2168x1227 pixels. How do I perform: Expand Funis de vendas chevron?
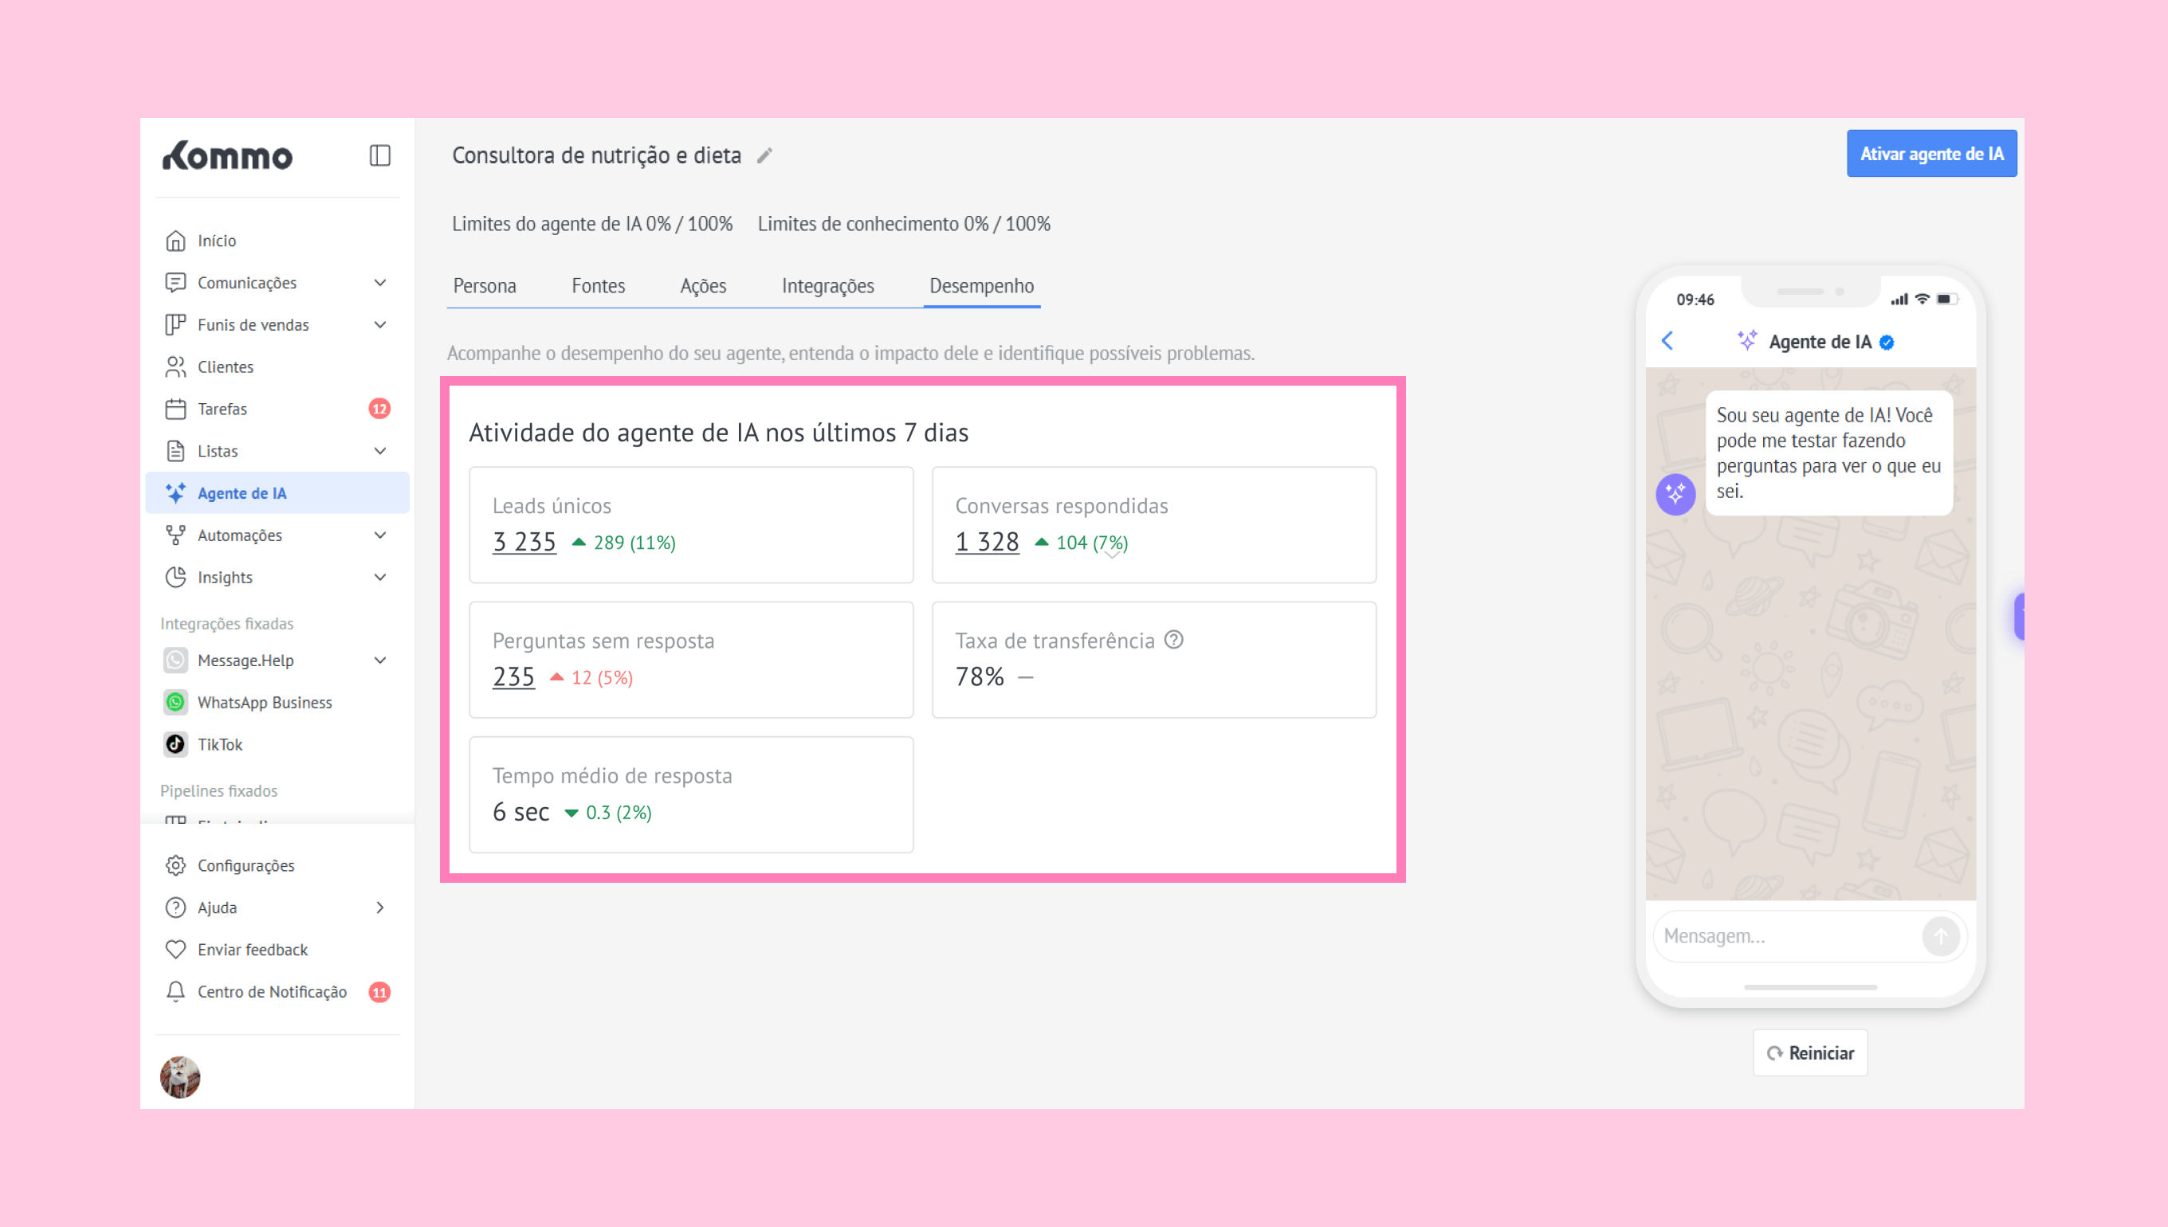pyautogui.click(x=379, y=324)
